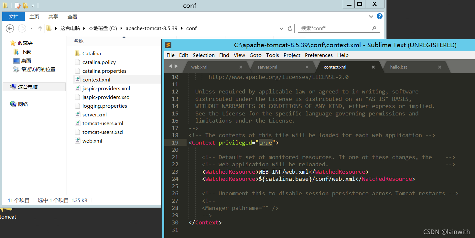475x238 pixels.
Task: Close the server.xml editor tab
Action: (x=307, y=67)
